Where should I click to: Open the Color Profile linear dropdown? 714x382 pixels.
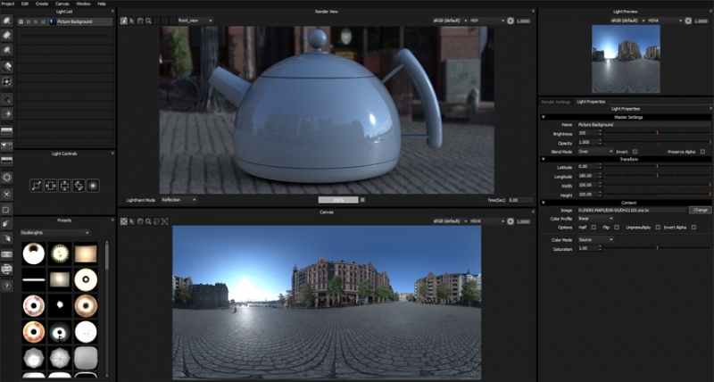(x=595, y=219)
